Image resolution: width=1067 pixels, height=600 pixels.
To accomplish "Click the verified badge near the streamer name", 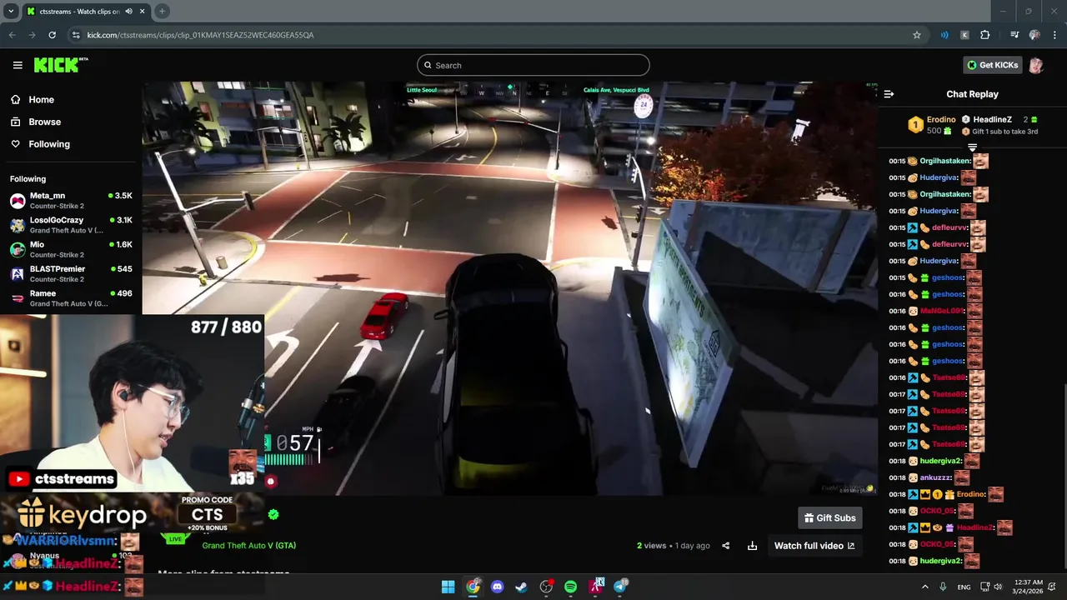I will (x=273, y=514).
